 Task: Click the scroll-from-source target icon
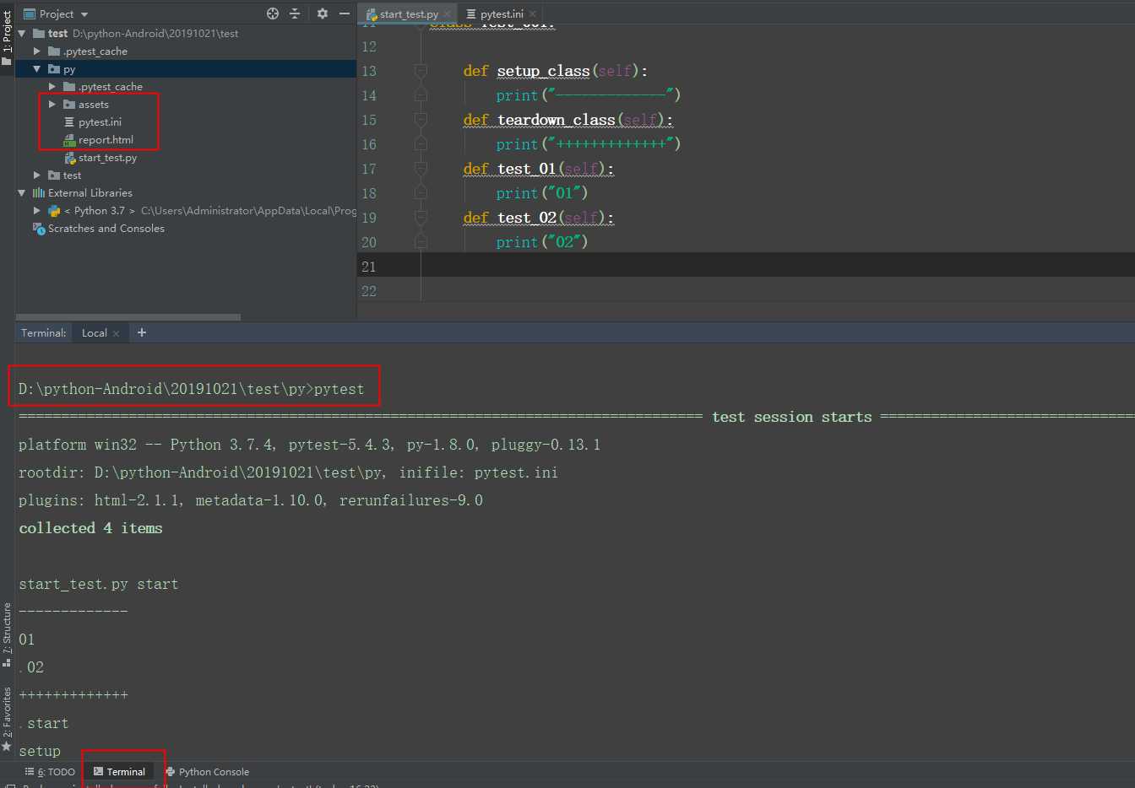pyautogui.click(x=273, y=13)
